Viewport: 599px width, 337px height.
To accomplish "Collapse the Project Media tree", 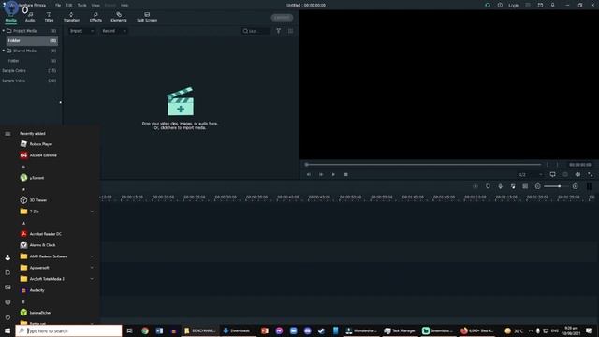I will pyautogui.click(x=4, y=31).
